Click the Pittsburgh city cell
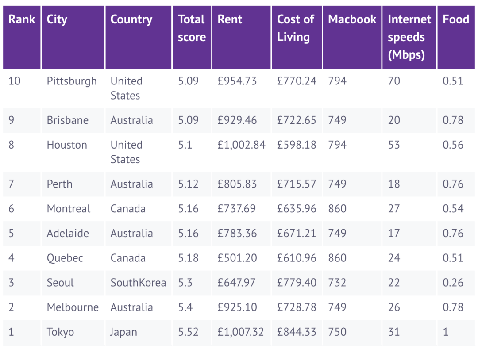 (72, 81)
